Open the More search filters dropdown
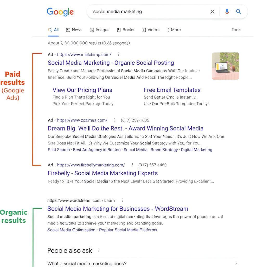This screenshot has height=267, width=256. click(174, 30)
